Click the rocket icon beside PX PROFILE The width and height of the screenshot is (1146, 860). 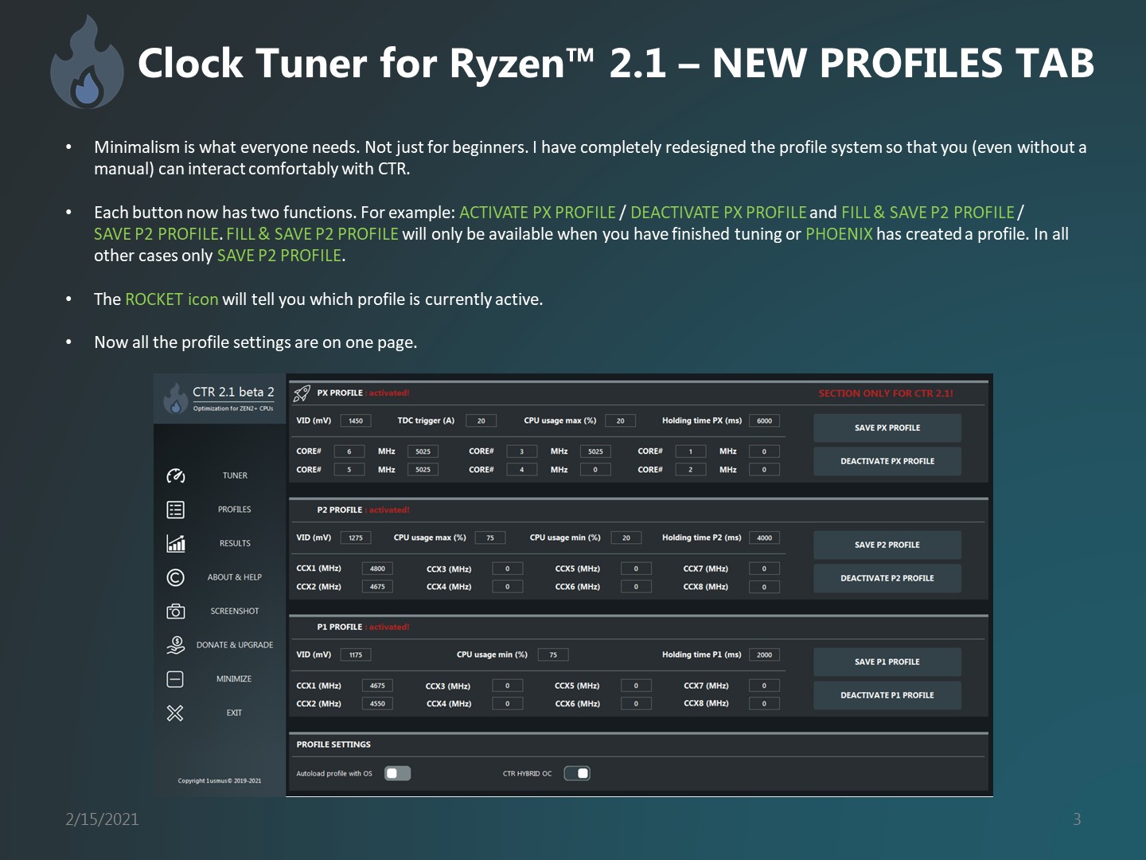tap(302, 392)
